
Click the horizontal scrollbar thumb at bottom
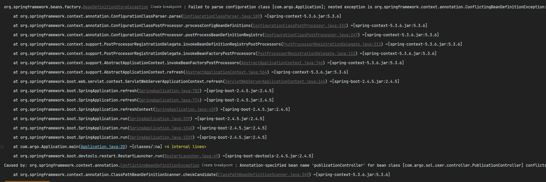pos(27,181)
